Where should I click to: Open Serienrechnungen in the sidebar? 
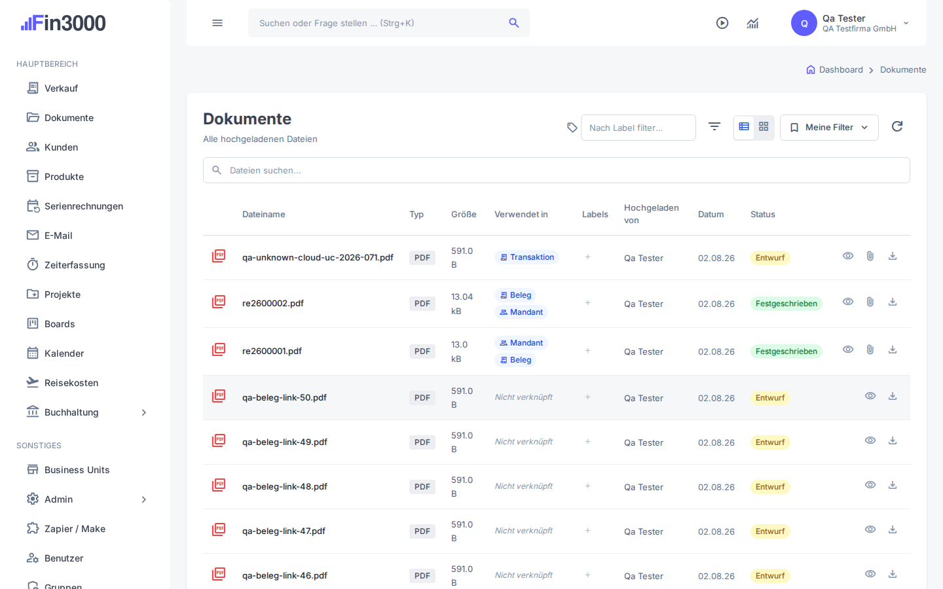click(85, 206)
